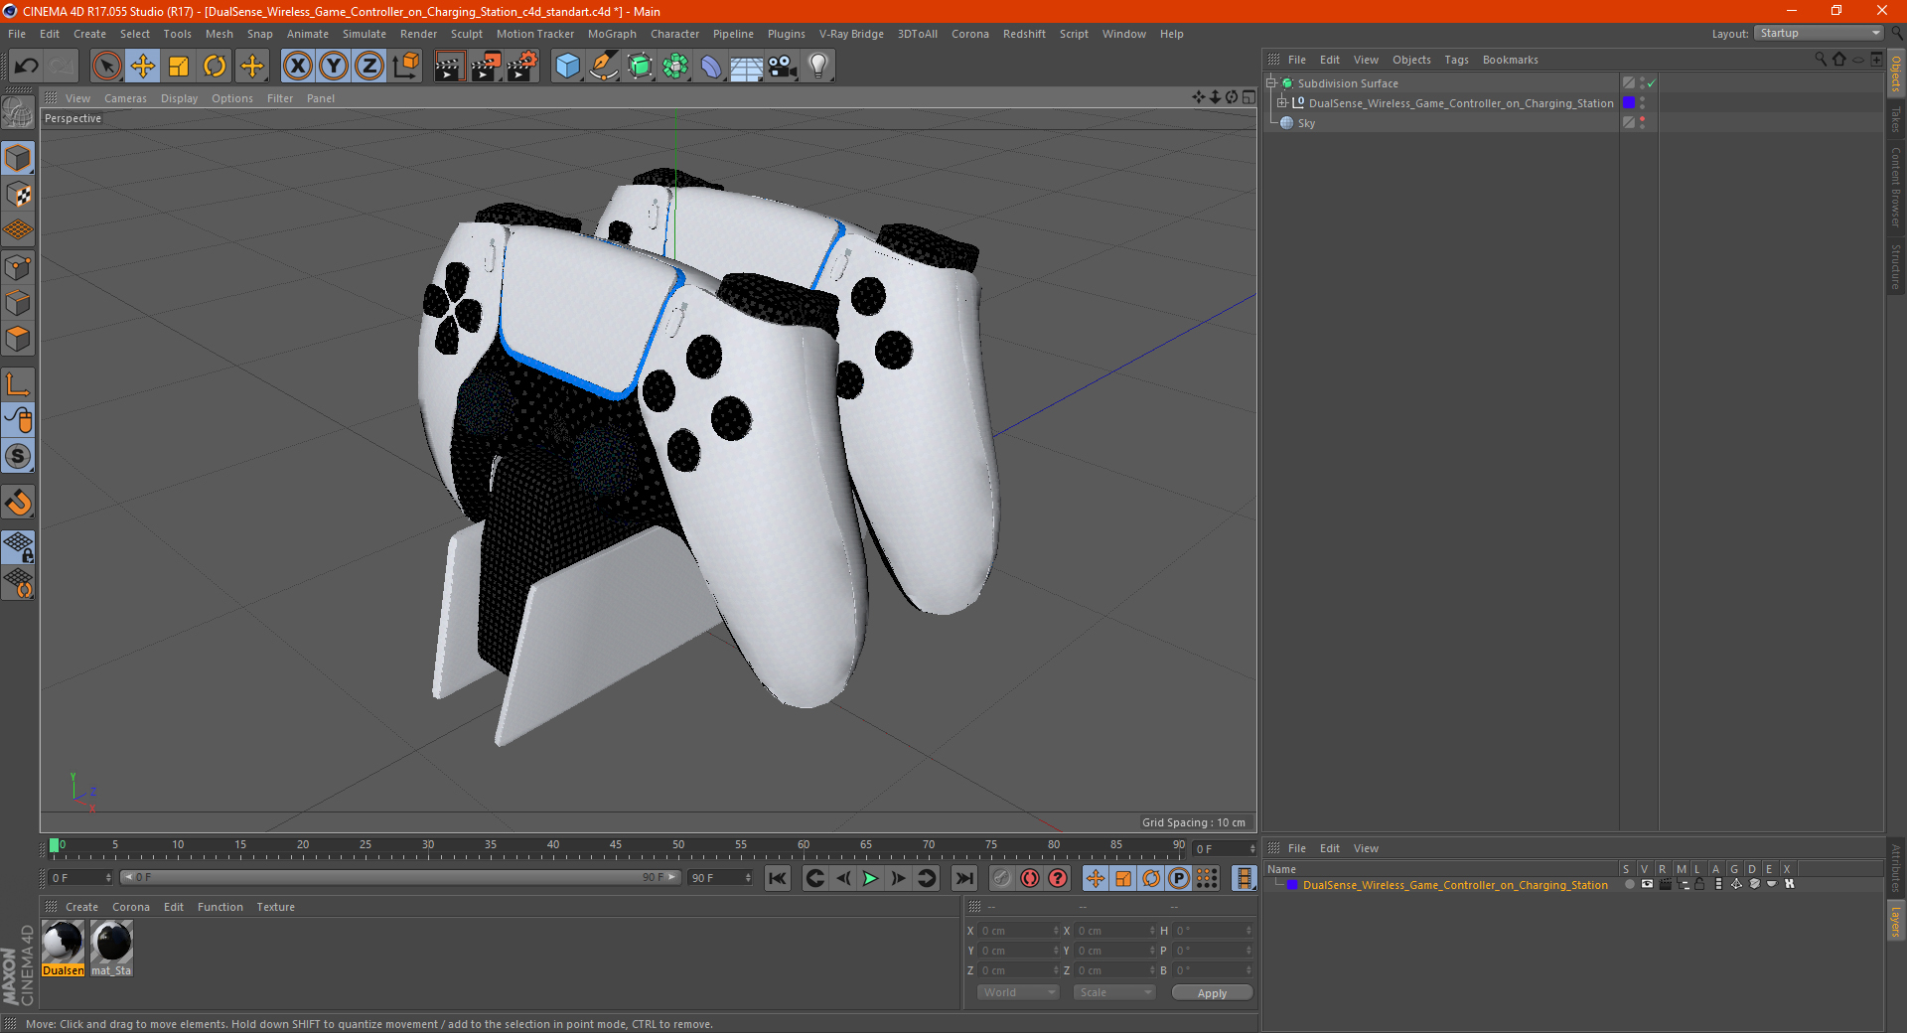Open the Simulate menu
This screenshot has width=1907, height=1033.
[365, 34]
